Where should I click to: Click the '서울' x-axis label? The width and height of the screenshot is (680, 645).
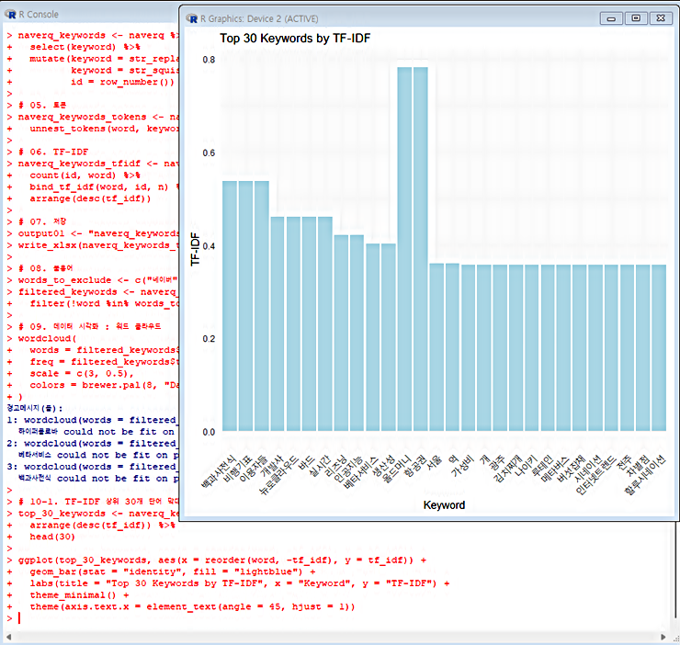click(435, 461)
